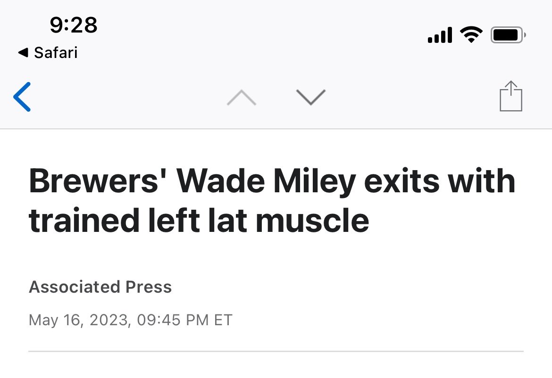This screenshot has height=378, width=552.
Task: Go to previous article with up arrow
Action: pyautogui.click(x=242, y=97)
